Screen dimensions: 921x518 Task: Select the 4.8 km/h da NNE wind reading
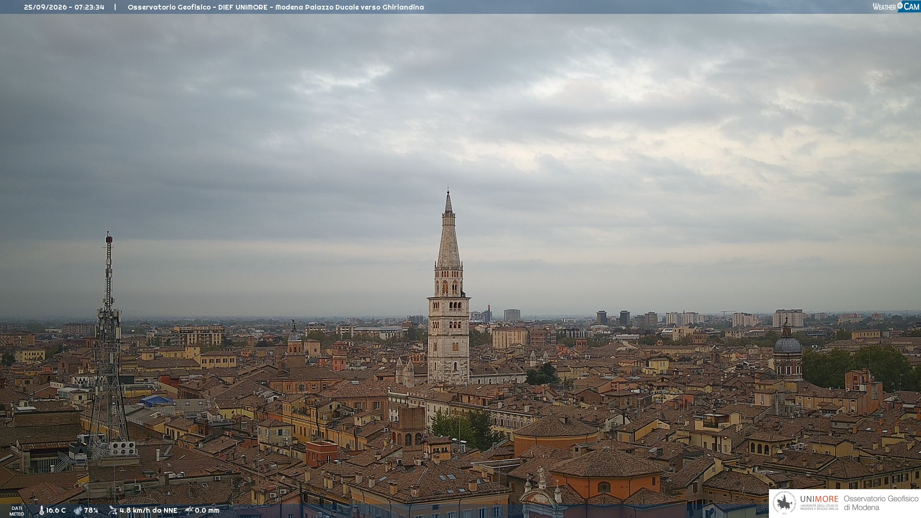click(148, 510)
